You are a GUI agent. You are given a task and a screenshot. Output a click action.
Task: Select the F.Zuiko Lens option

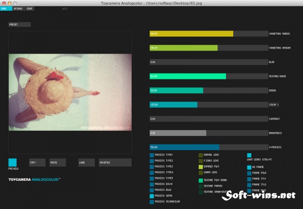click(x=201, y=161)
